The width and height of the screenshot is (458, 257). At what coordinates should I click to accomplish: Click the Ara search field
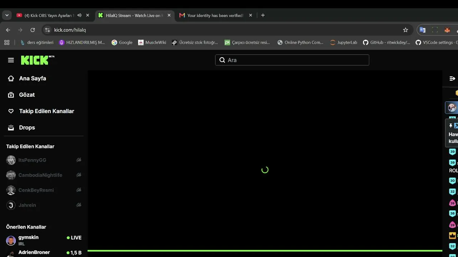pos(292,60)
